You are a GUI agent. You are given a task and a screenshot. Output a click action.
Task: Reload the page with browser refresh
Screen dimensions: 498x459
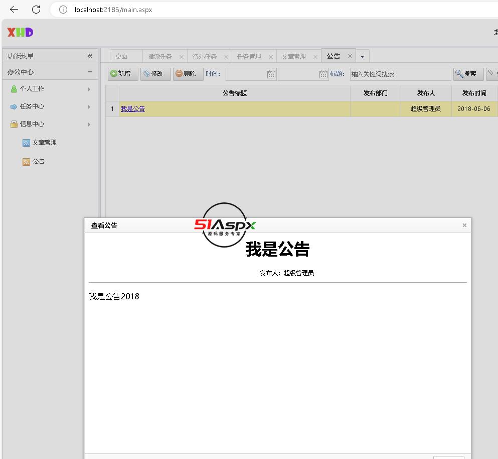[x=36, y=10]
